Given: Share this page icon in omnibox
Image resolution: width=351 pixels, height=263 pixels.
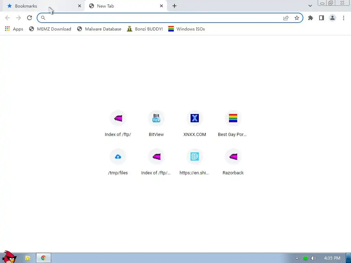Looking at the screenshot, I should click(x=286, y=18).
